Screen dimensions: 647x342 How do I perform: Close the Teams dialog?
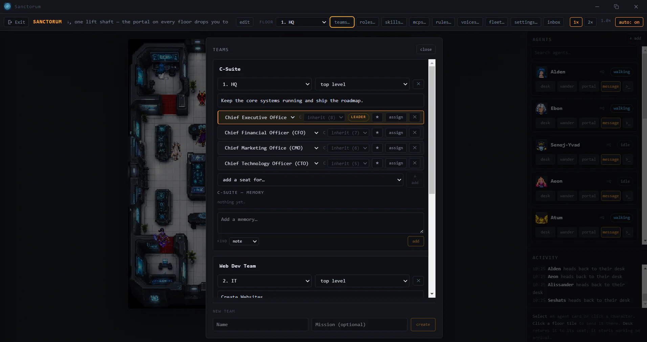[426, 49]
